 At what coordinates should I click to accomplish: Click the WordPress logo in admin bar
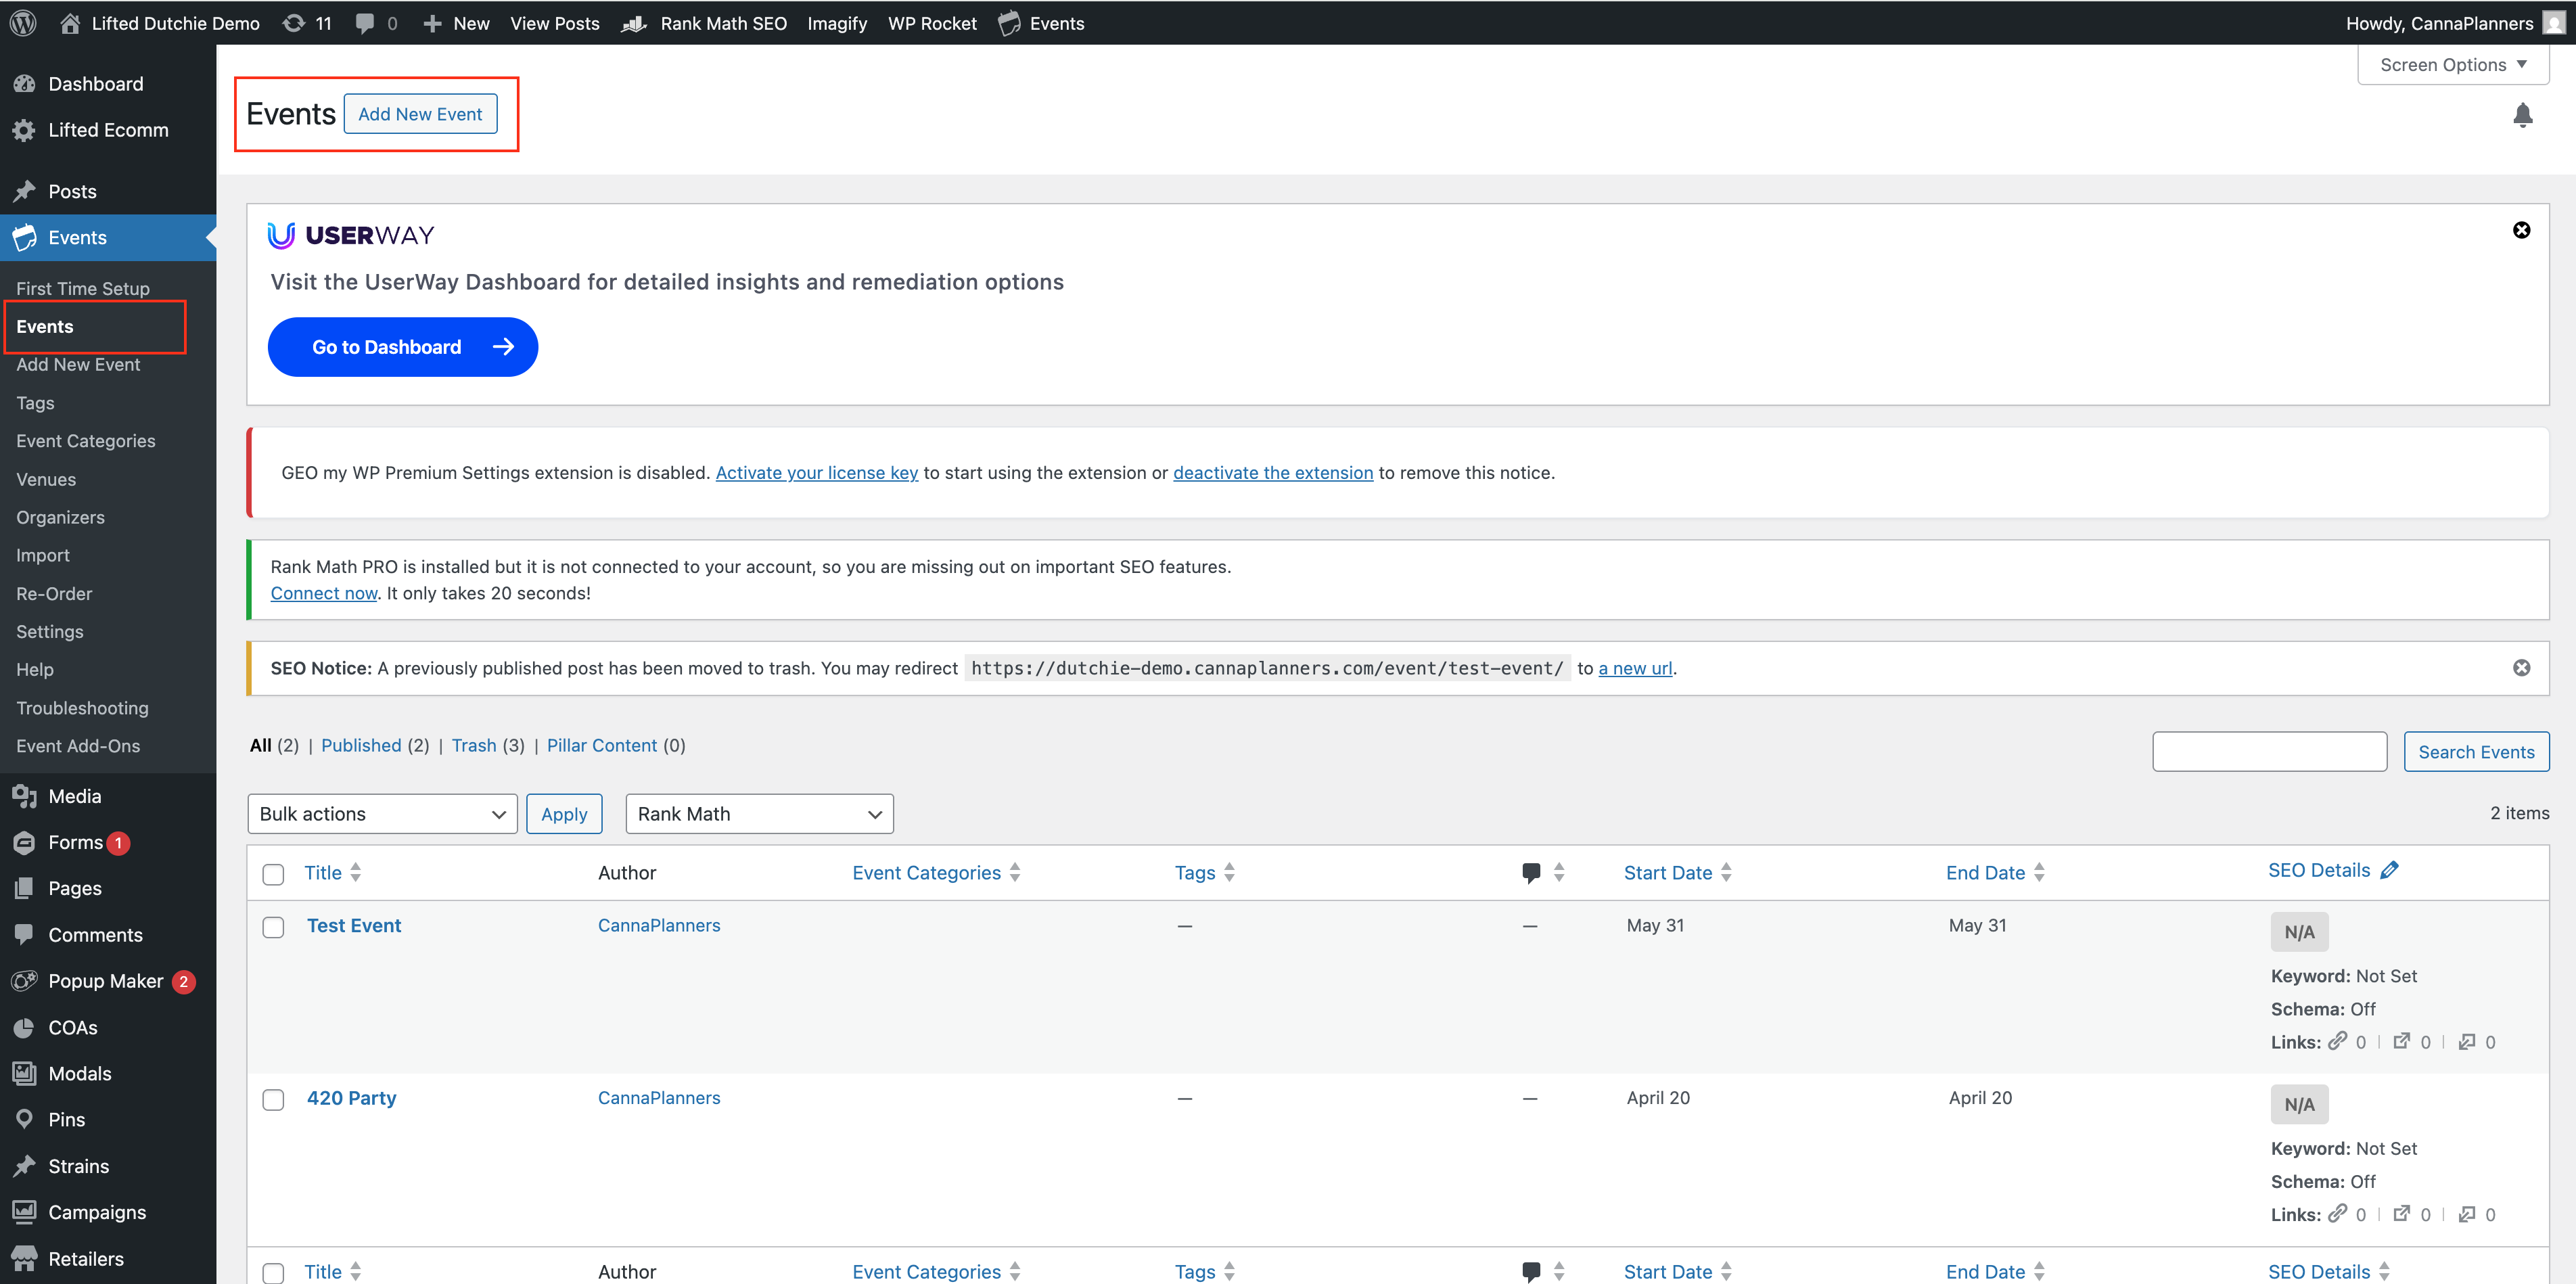point(23,23)
